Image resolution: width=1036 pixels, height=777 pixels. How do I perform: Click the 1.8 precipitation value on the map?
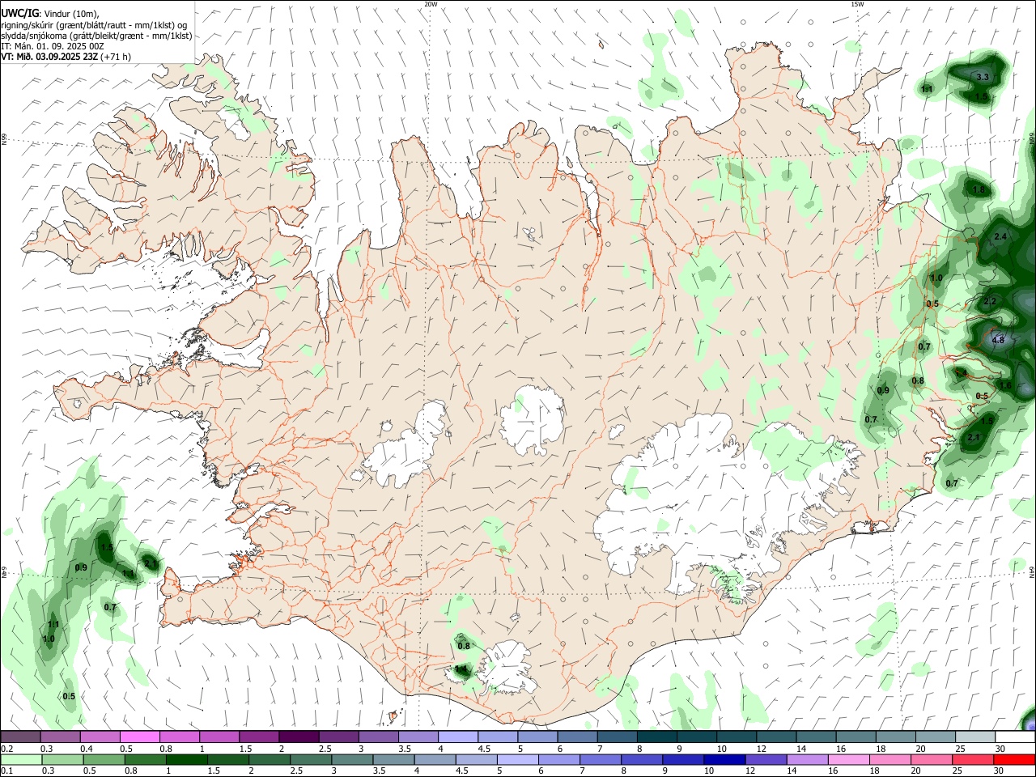point(979,189)
